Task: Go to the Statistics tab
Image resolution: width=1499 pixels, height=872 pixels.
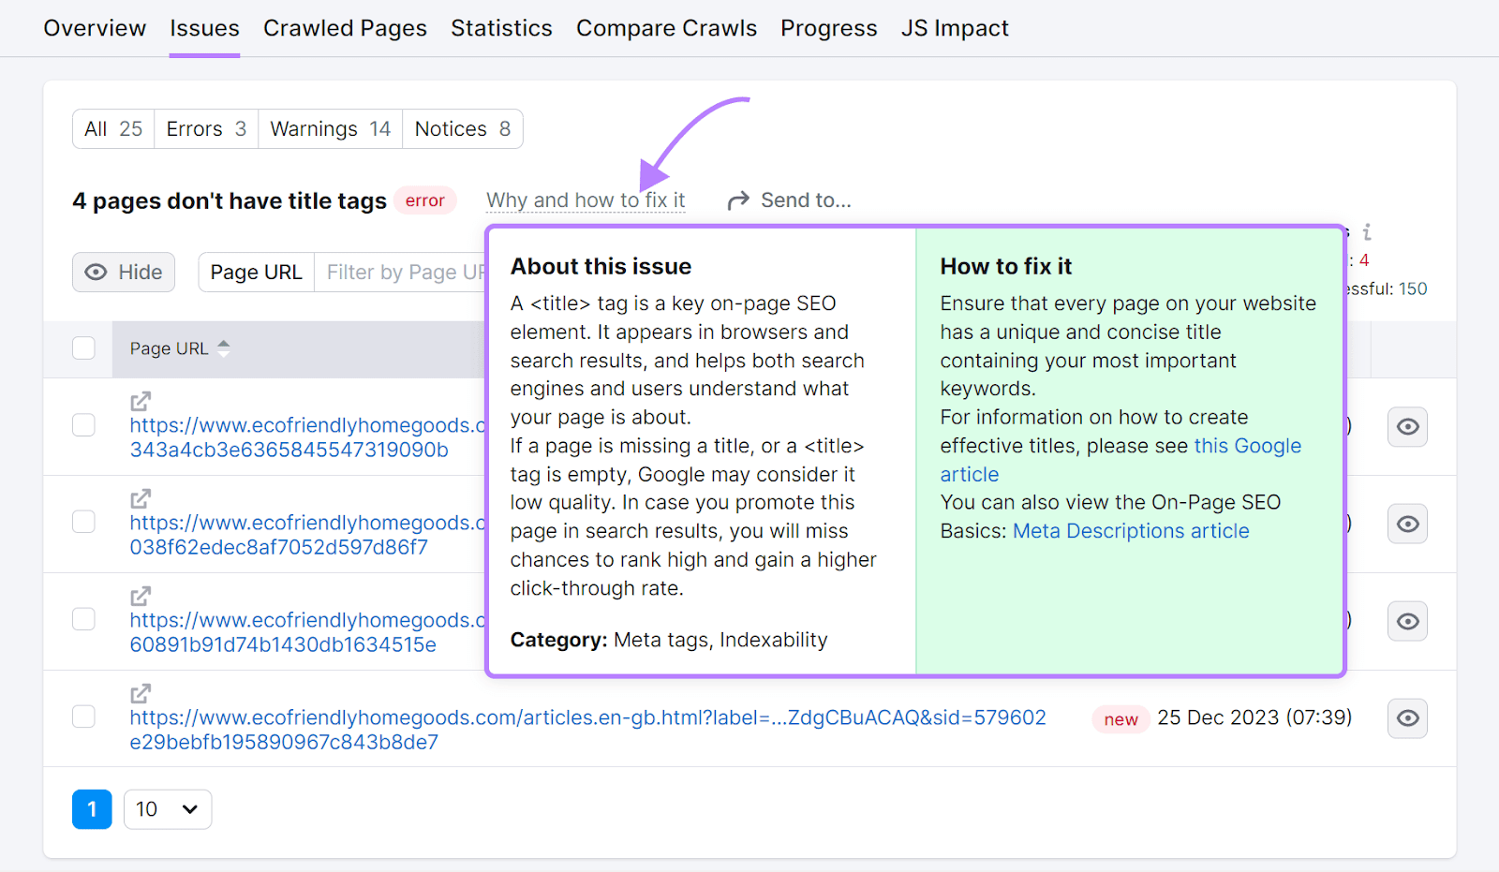Action: [x=501, y=28]
